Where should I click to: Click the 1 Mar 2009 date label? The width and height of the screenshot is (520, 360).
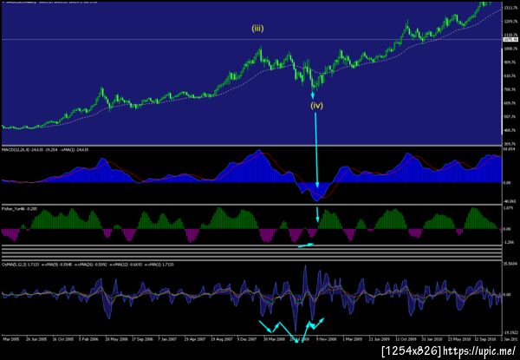pyautogui.click(x=353, y=339)
